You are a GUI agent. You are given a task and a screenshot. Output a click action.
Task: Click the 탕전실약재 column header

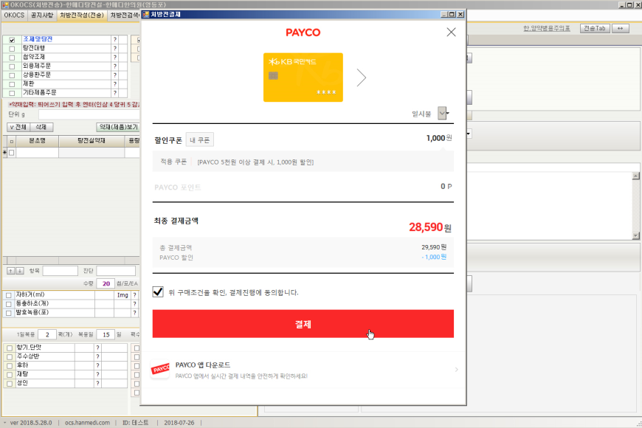coord(92,141)
